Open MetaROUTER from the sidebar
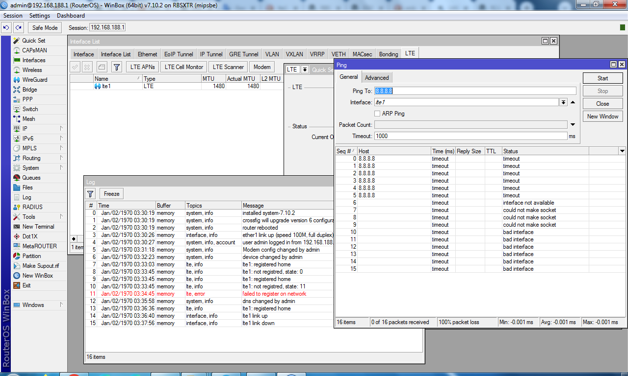The width and height of the screenshot is (628, 376). click(39, 246)
